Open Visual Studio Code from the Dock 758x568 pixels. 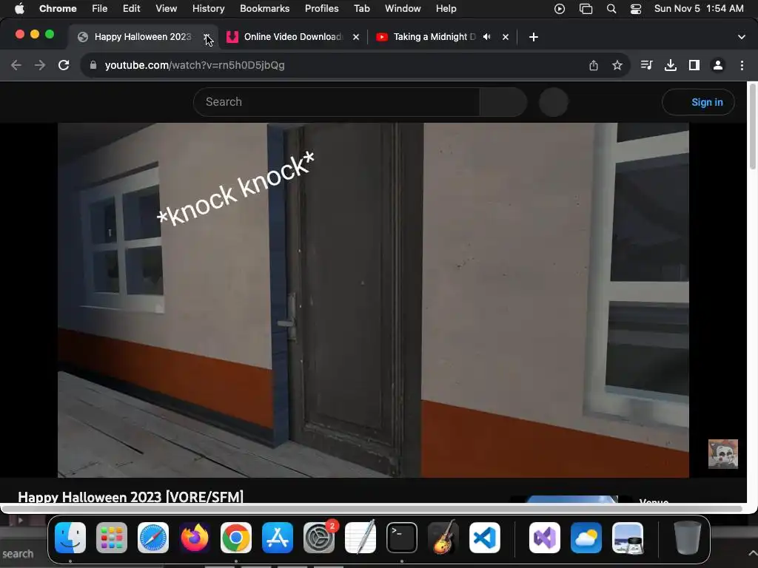pos(484,538)
